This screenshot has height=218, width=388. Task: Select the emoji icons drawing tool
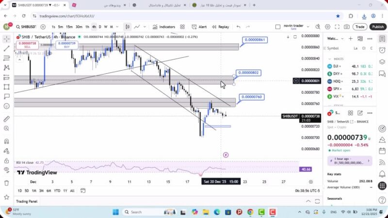tap(6, 108)
